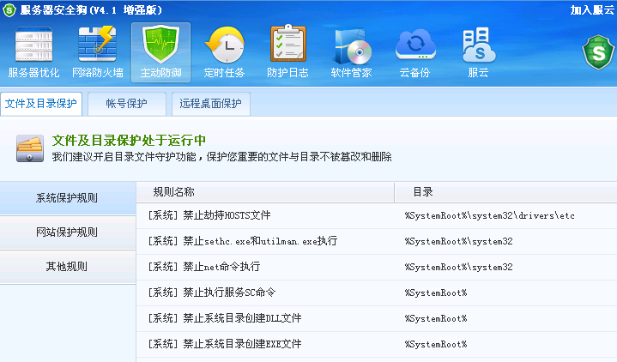This screenshot has width=617, height=362.
Task: Select 网站保护规则 in the side list
Action: (x=68, y=232)
